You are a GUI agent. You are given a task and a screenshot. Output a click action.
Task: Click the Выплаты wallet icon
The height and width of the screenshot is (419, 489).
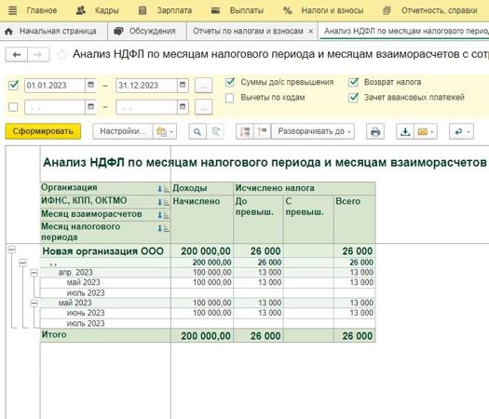[215, 11]
